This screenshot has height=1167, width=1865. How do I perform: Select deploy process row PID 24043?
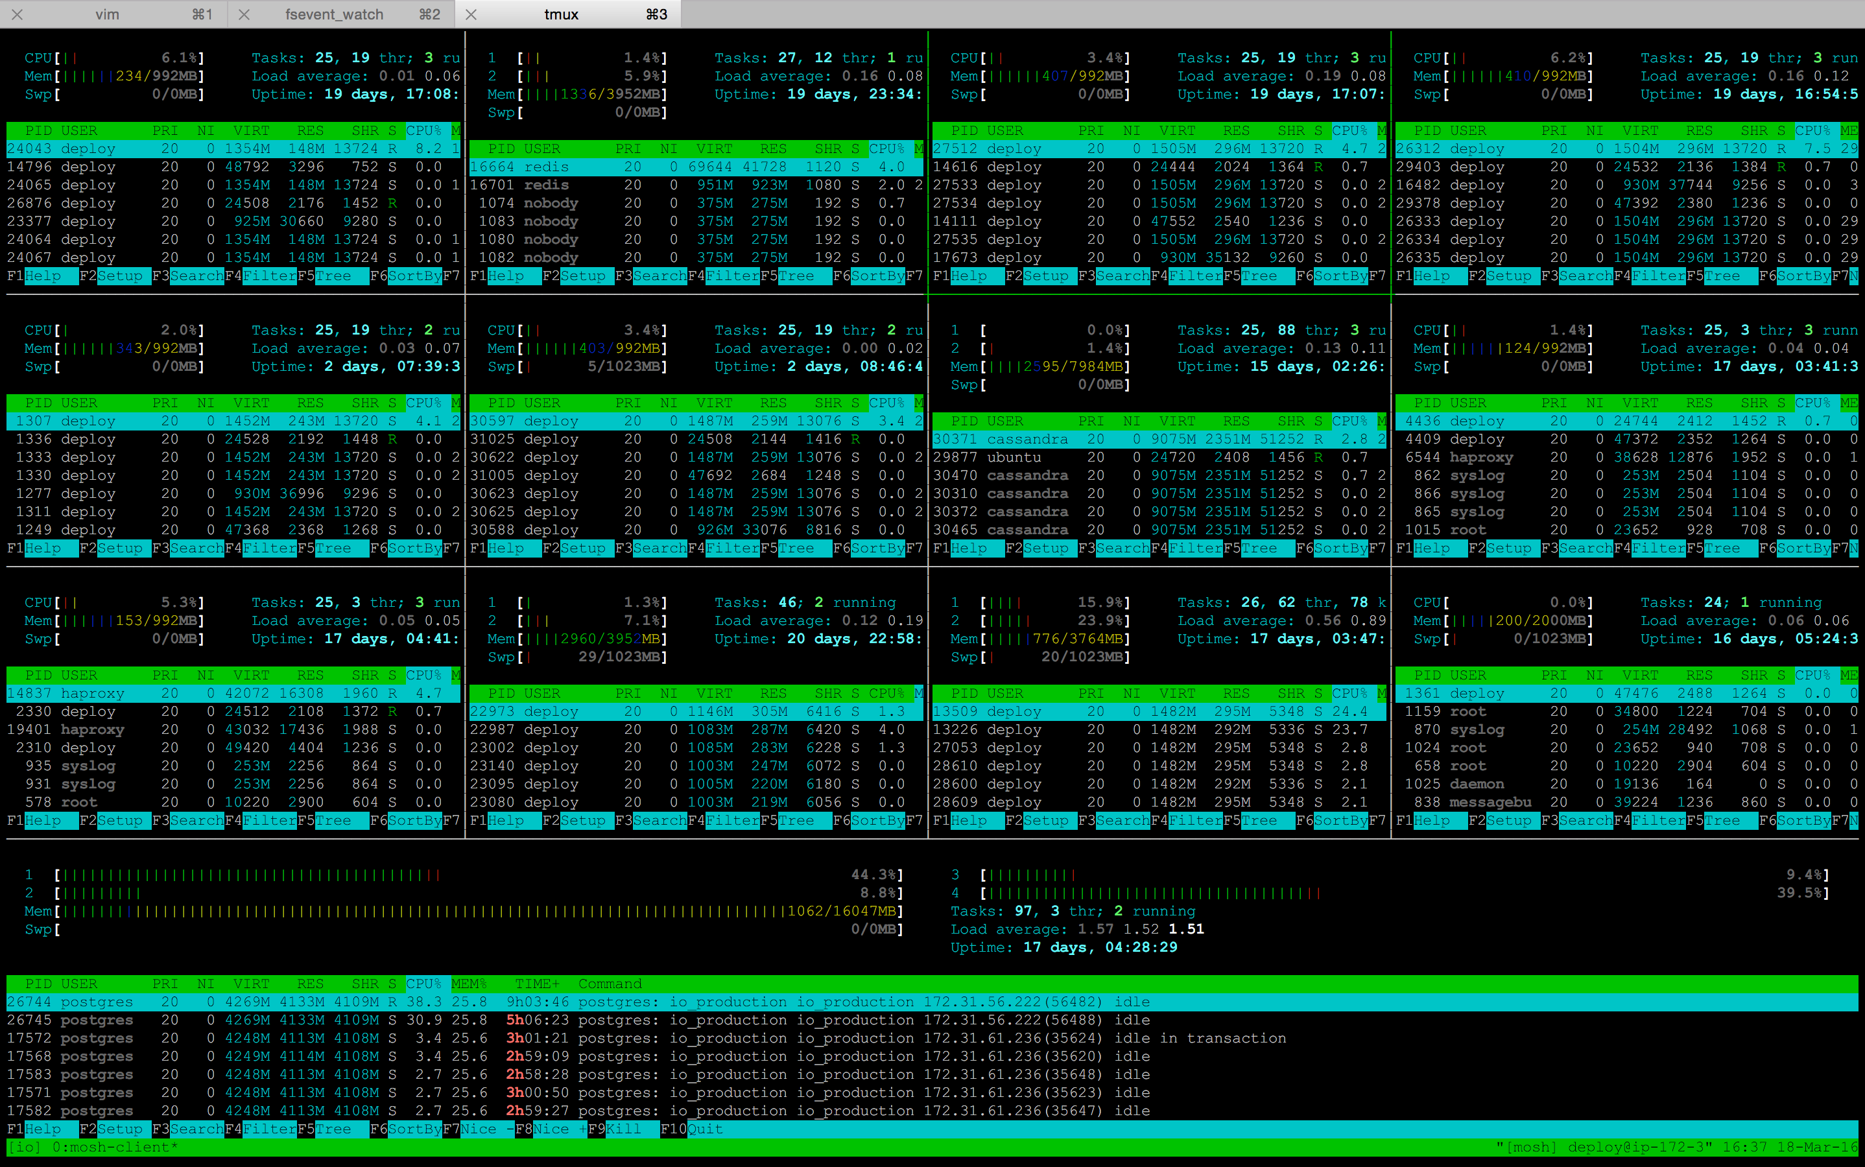233,148
